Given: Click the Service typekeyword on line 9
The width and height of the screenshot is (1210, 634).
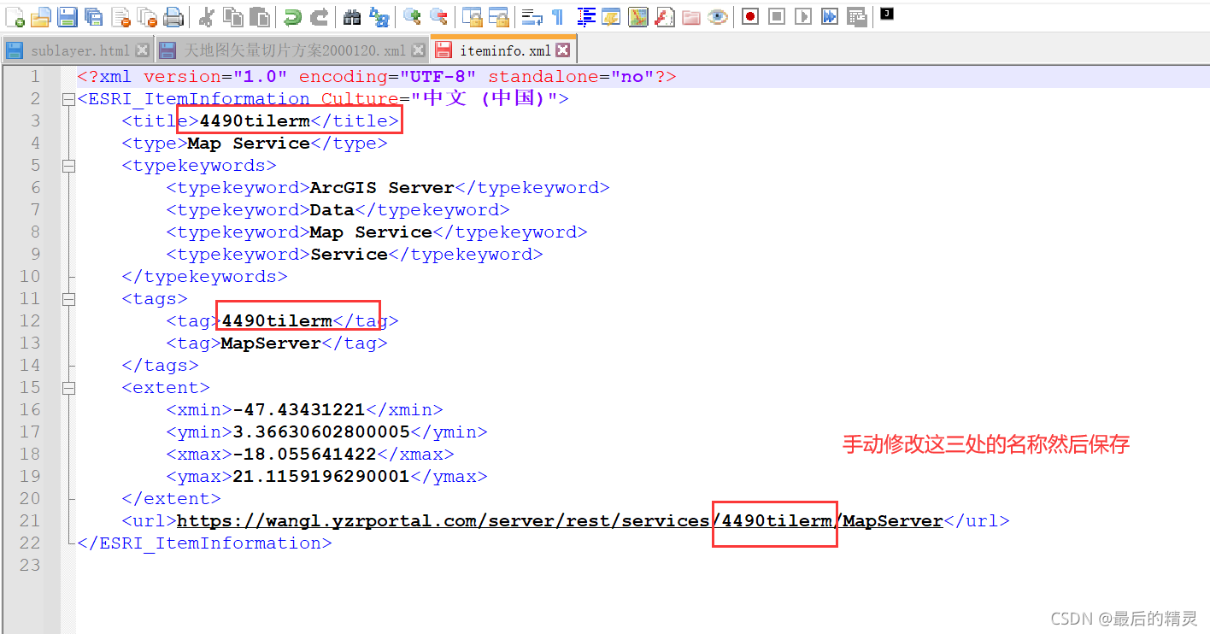Looking at the screenshot, I should 349,255.
